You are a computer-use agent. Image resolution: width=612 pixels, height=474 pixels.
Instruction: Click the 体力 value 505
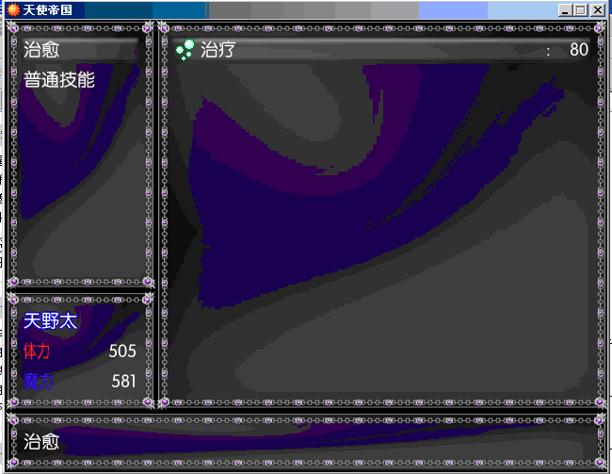122,351
